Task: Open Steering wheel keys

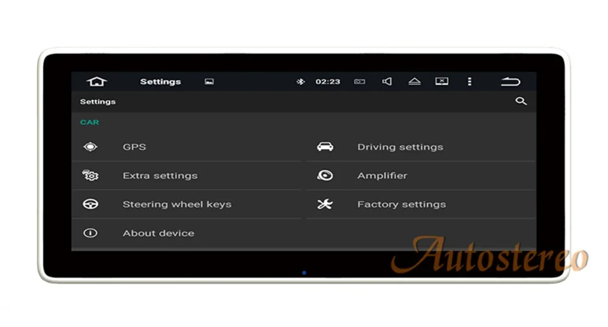Action: click(x=187, y=204)
